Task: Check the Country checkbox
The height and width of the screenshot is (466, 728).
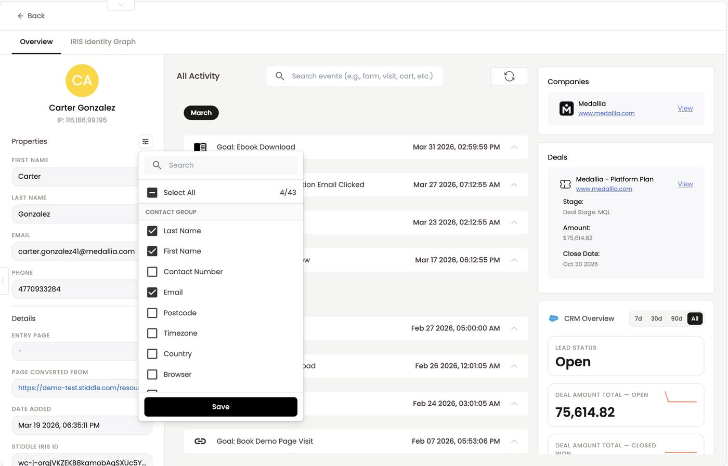Action: click(x=152, y=354)
